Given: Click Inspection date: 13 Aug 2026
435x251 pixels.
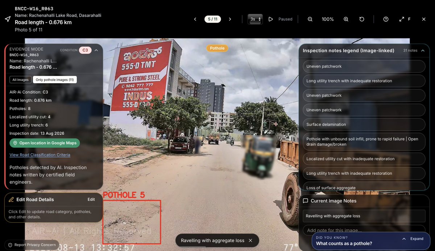Looking at the screenshot, I should [x=37, y=134].
